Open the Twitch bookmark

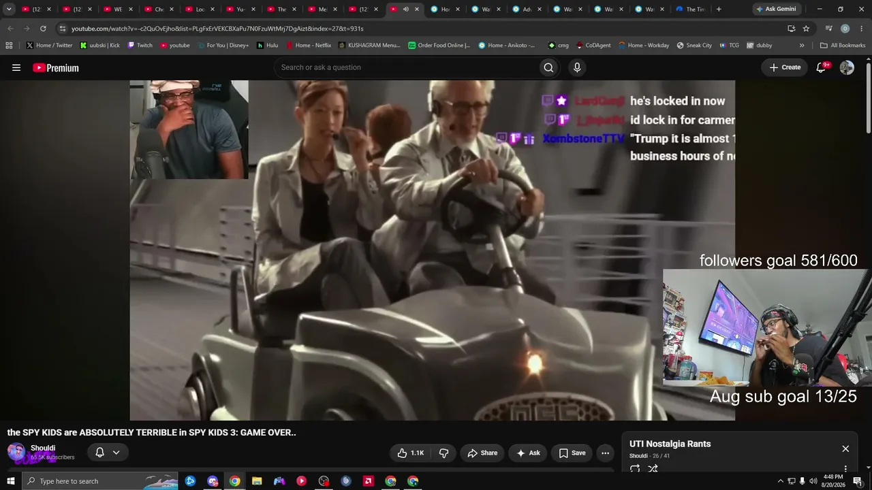pyautogui.click(x=140, y=46)
